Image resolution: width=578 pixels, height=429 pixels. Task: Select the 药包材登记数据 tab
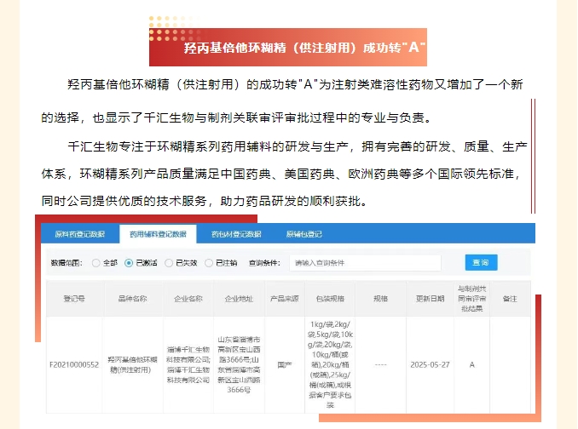(236, 234)
